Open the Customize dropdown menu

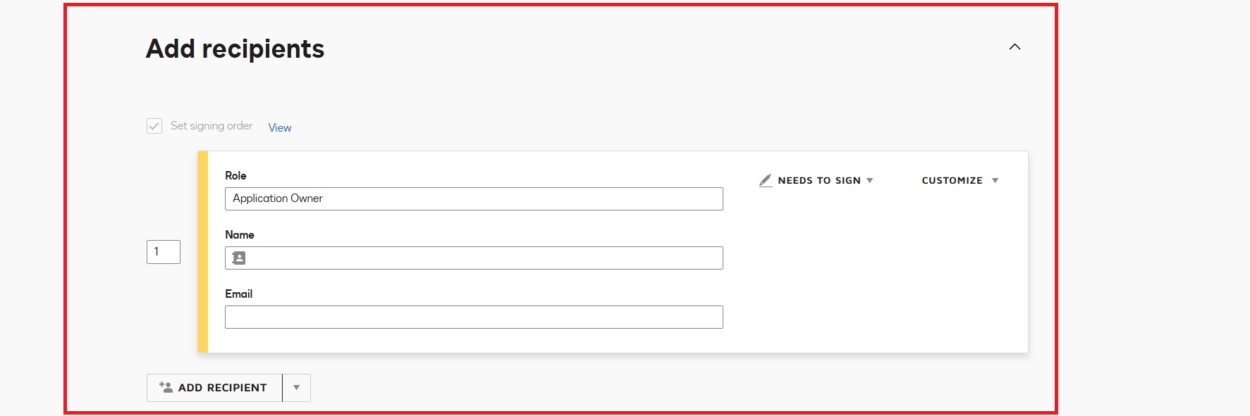[952, 181]
